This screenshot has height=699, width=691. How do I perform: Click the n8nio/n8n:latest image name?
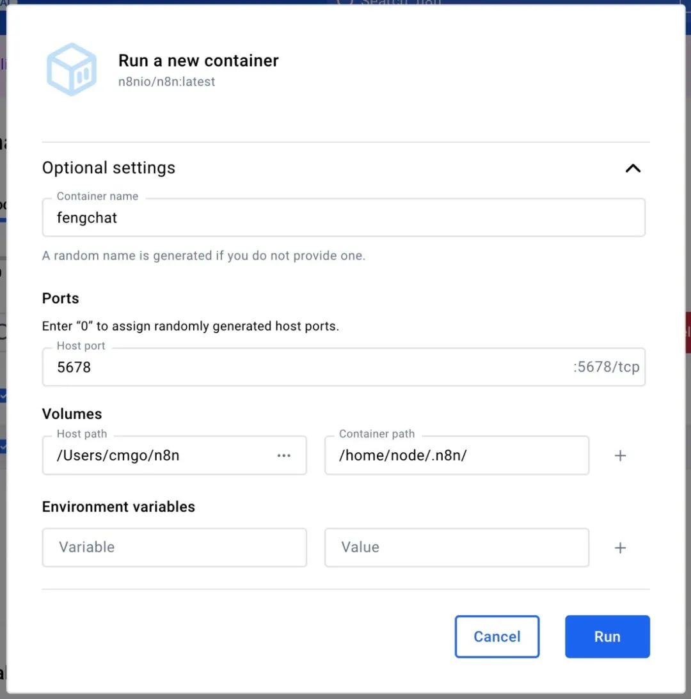tap(166, 82)
